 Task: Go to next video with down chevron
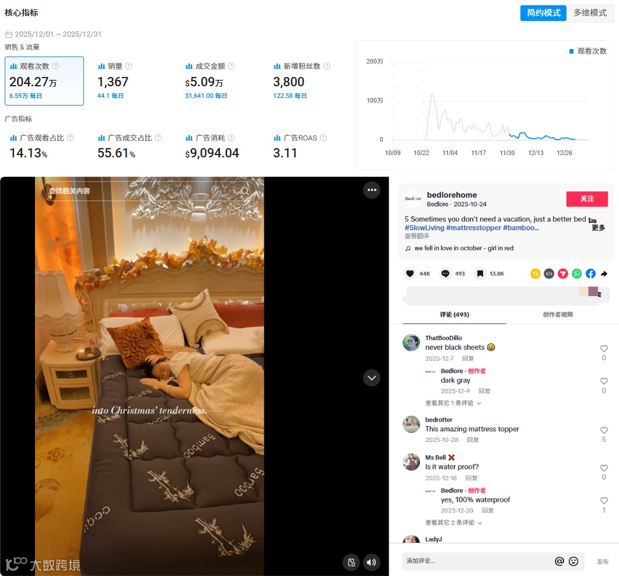[372, 378]
